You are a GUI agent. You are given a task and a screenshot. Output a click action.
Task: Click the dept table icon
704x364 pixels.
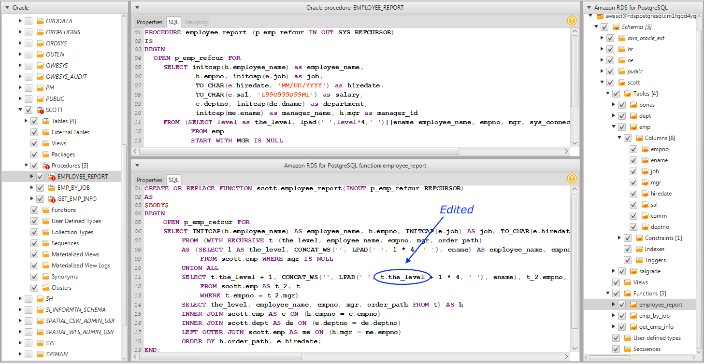pos(633,116)
